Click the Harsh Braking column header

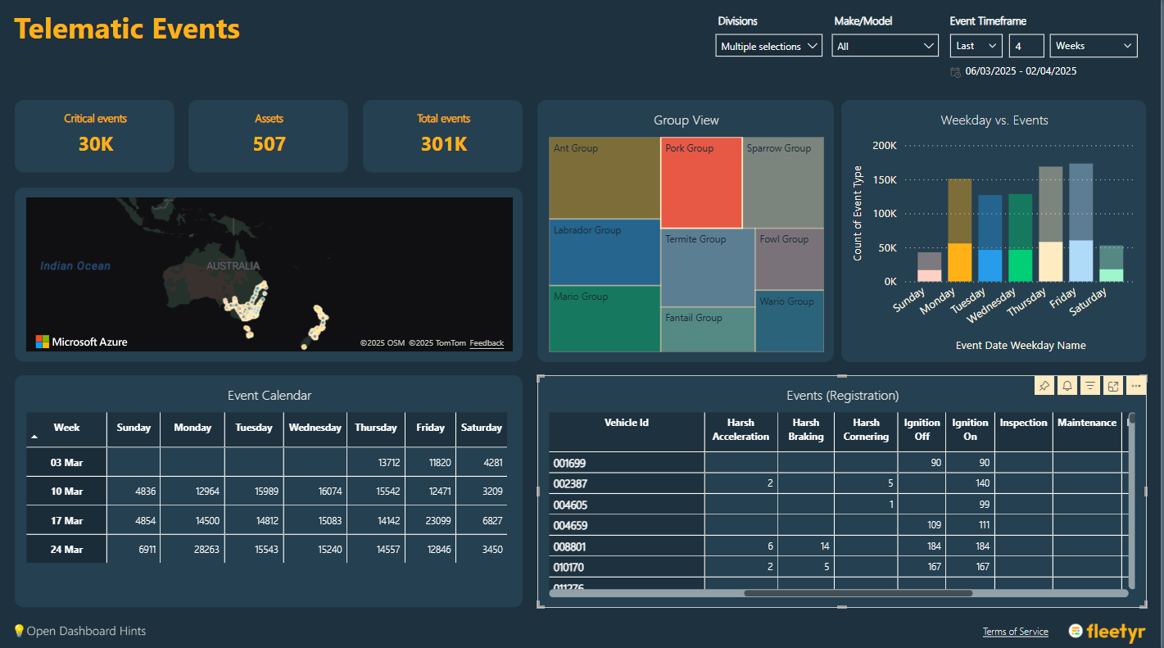(805, 429)
